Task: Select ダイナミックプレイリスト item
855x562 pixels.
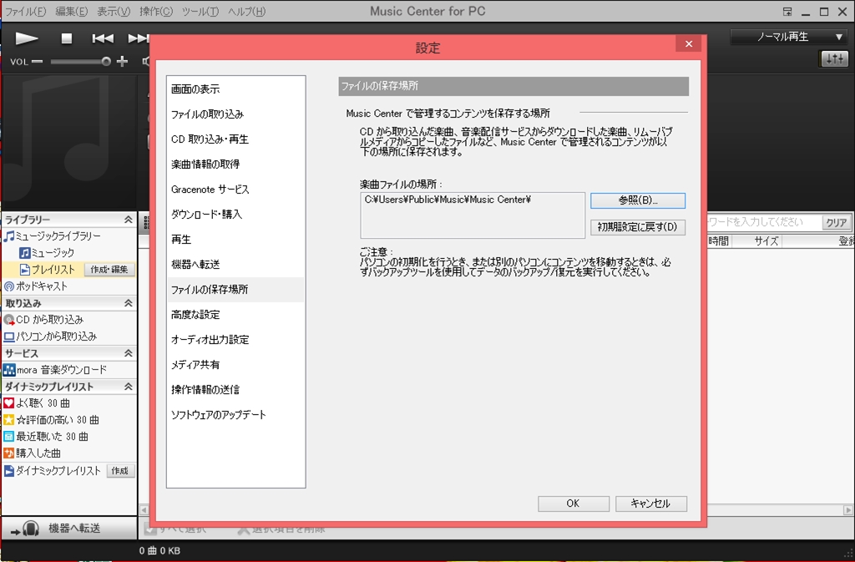Action: 53,470
